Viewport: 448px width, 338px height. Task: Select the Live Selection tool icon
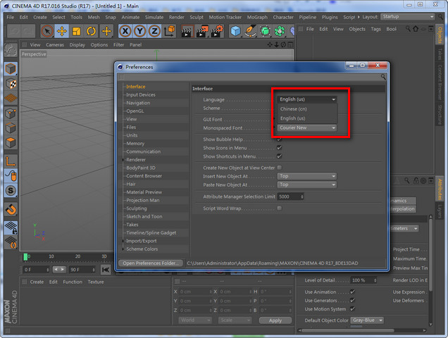(x=47, y=31)
